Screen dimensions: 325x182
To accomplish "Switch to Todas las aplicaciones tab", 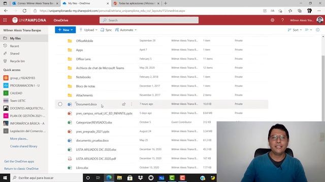I will click(x=137, y=4).
